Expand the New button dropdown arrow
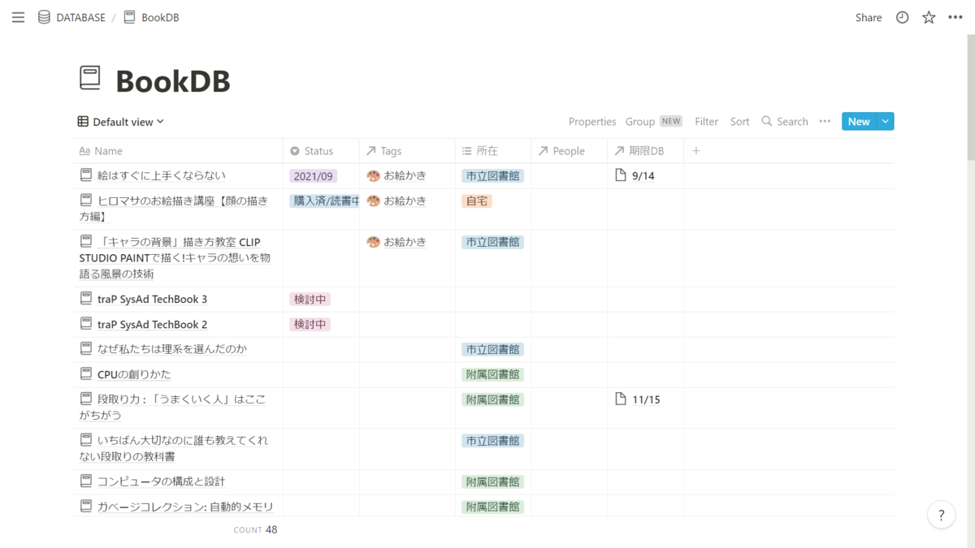975x548 pixels. point(886,122)
